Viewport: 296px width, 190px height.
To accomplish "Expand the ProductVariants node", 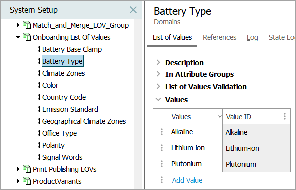I will 18,181.
